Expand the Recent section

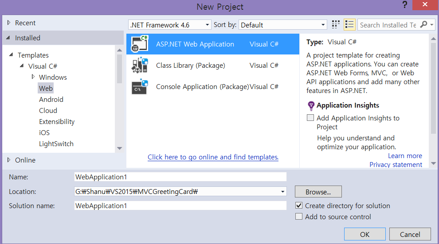tap(9, 23)
